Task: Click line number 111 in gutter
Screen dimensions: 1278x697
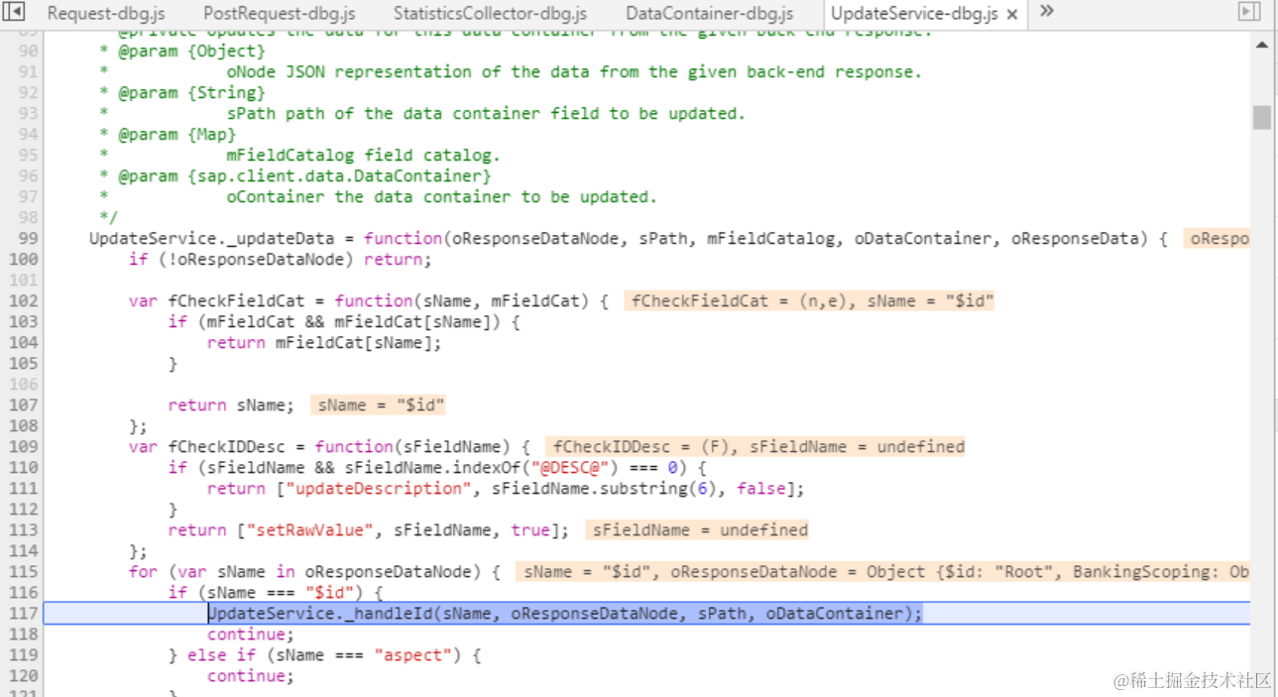Action: coord(25,488)
